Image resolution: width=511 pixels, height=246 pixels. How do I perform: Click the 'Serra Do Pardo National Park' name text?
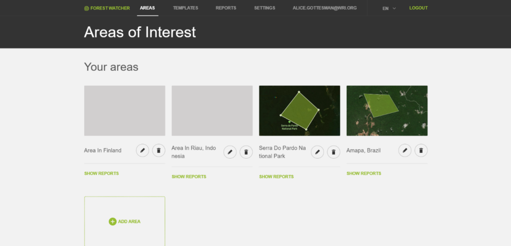(282, 152)
